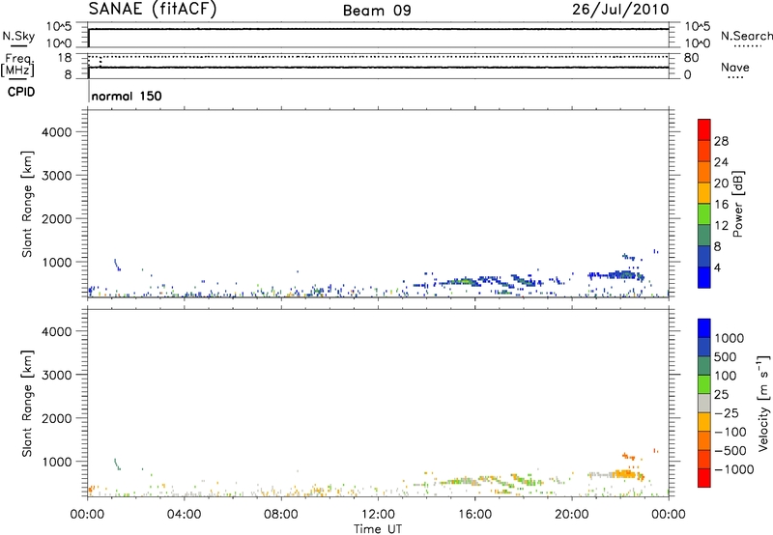Image resolution: width=773 pixels, height=535 pixels.
Task: Click the Slant Range label of power panel
Action: (27, 204)
